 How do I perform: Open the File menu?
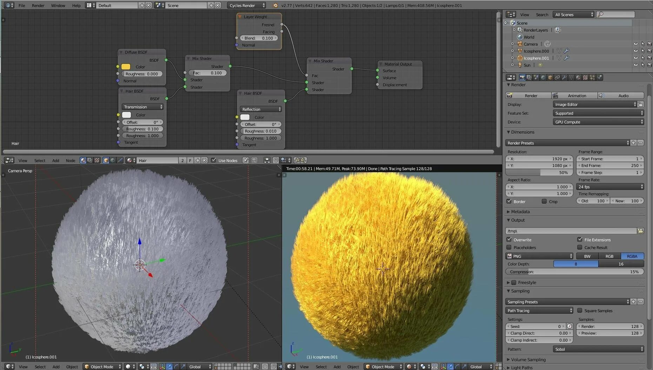[x=22, y=5]
